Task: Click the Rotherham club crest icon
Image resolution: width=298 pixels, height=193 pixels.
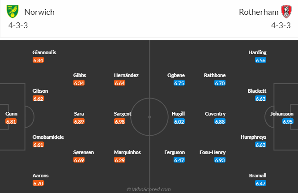Action: (x=286, y=12)
